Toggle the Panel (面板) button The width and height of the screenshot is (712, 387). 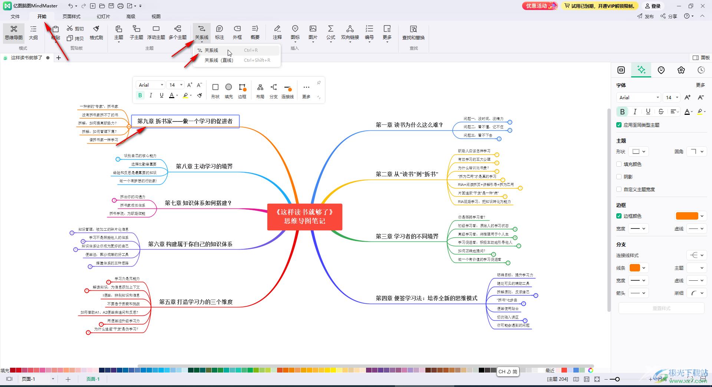tap(701, 57)
